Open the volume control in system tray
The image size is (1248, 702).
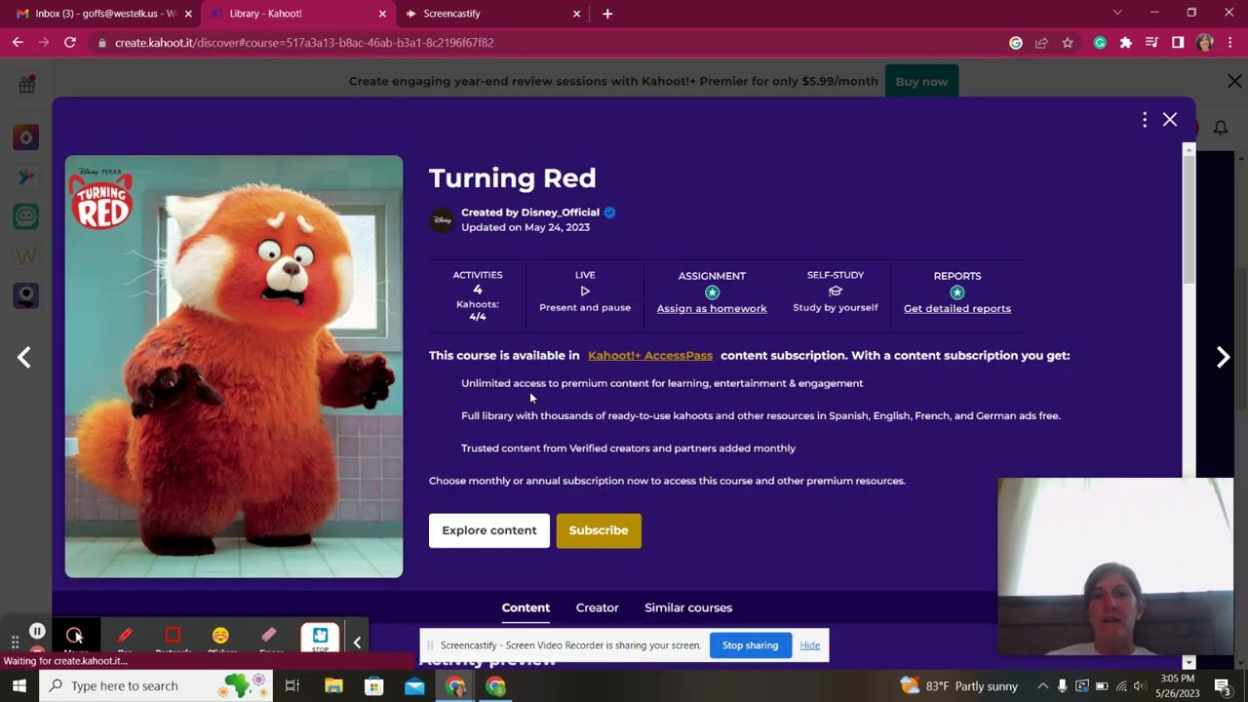[1139, 686]
